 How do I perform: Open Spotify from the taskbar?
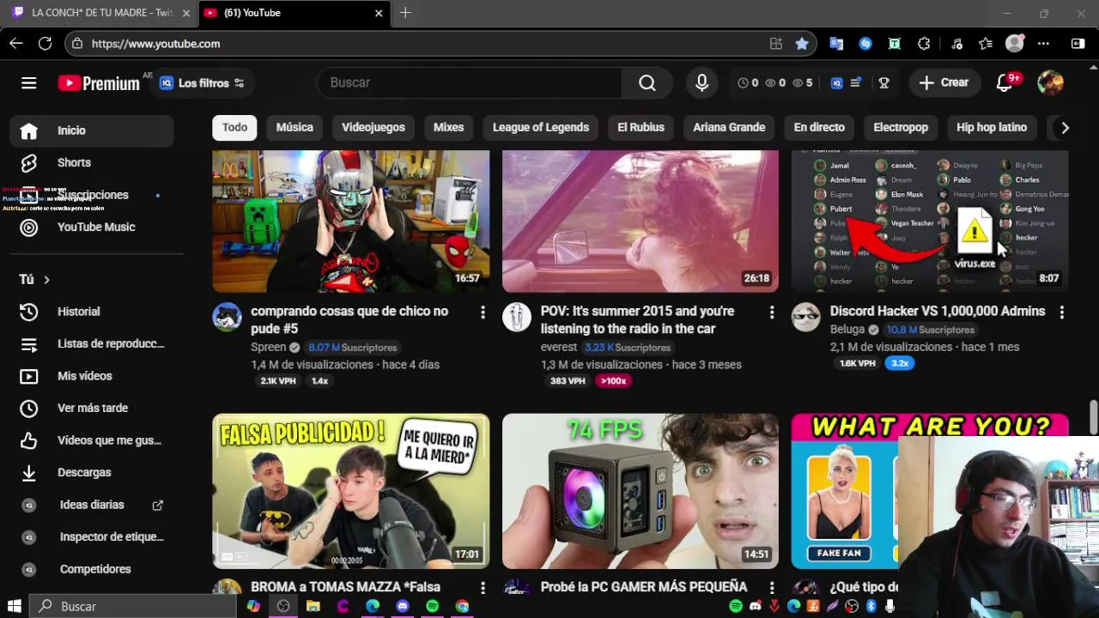(x=432, y=606)
